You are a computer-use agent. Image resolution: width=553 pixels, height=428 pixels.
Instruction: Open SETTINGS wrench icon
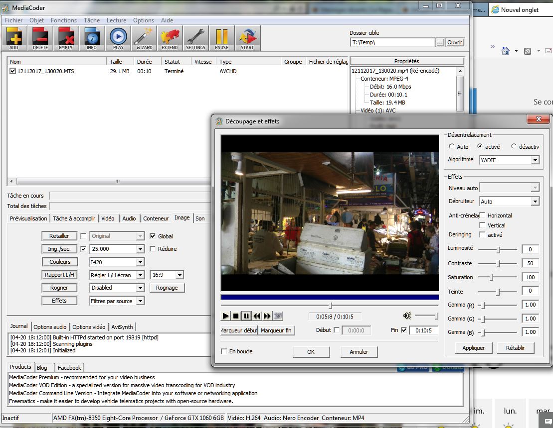point(195,38)
